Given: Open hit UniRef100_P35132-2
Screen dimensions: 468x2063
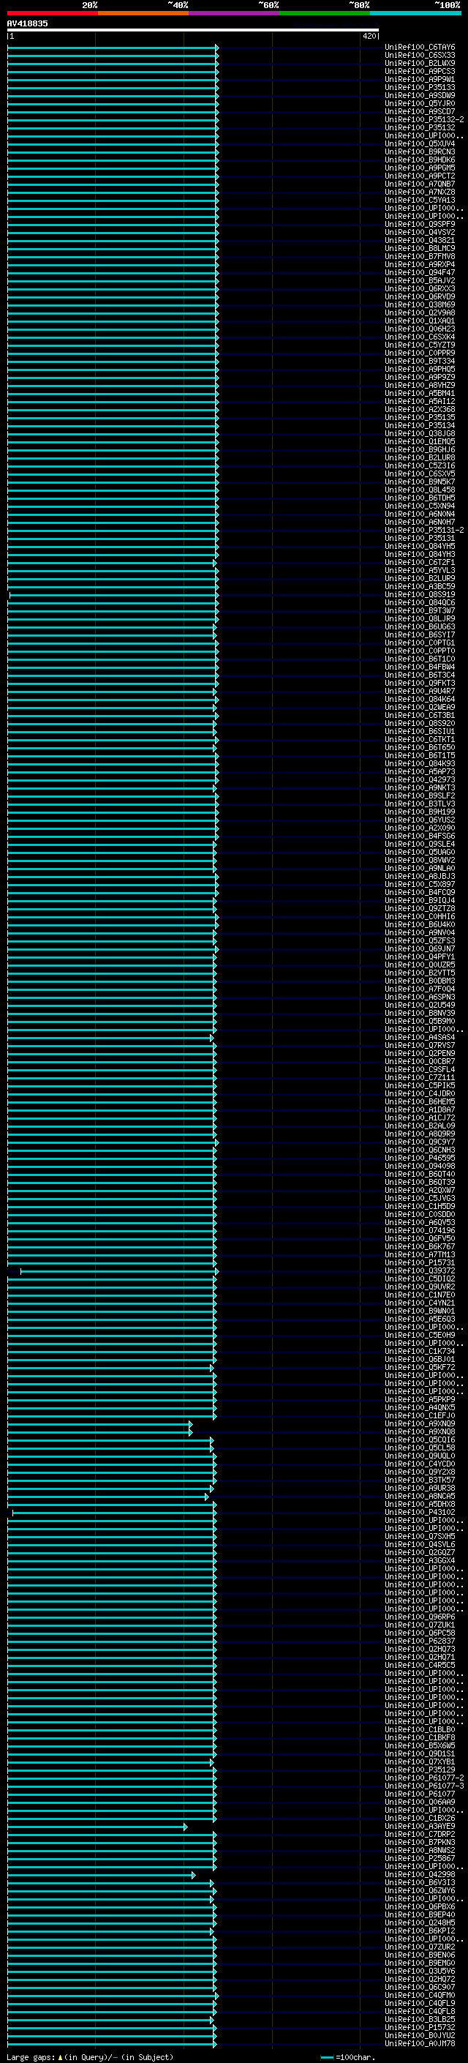Looking at the screenshot, I should click(424, 119).
